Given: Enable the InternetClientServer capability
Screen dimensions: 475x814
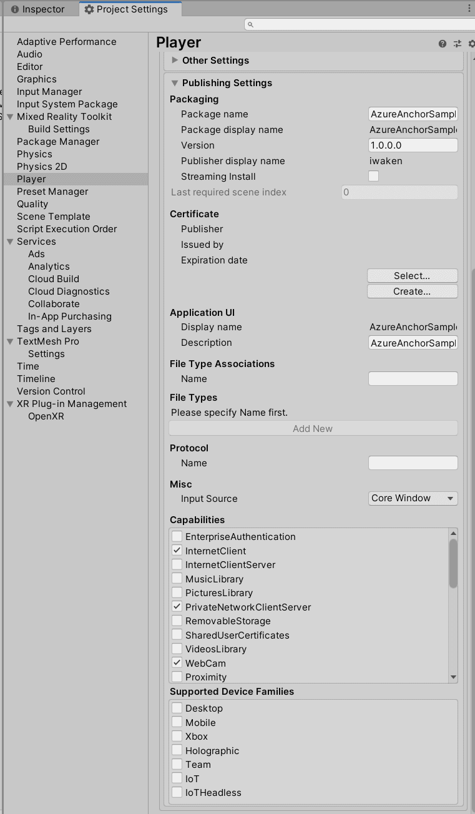Looking at the screenshot, I should pyautogui.click(x=177, y=564).
